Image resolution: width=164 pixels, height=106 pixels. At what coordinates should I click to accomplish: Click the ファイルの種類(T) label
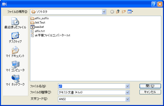click(x=41, y=92)
